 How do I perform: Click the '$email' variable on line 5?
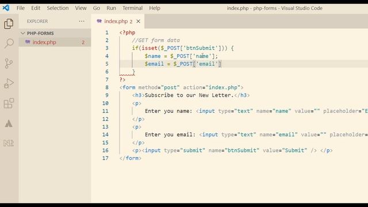tap(154, 64)
